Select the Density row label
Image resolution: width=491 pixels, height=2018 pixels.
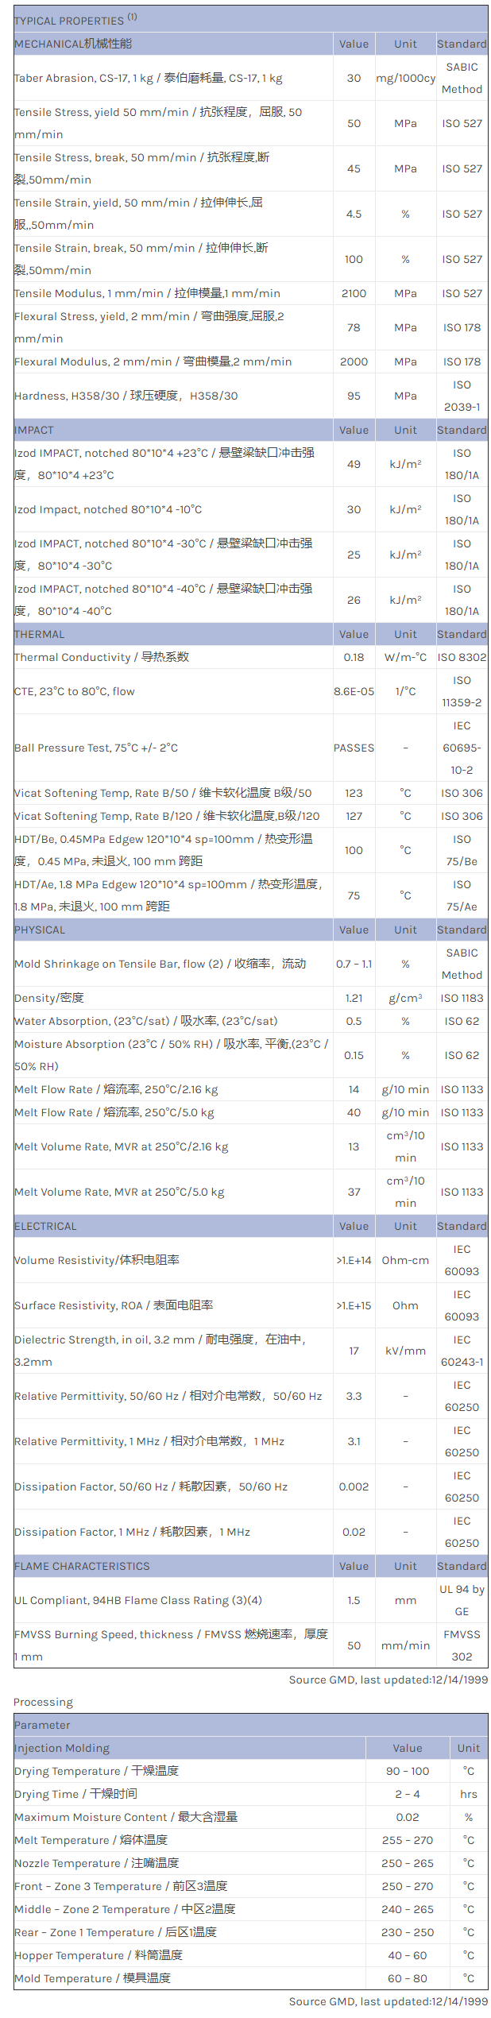[49, 998]
